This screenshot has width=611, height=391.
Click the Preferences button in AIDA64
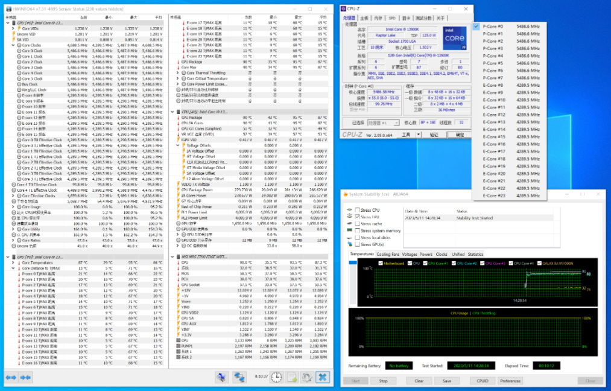click(x=510, y=381)
